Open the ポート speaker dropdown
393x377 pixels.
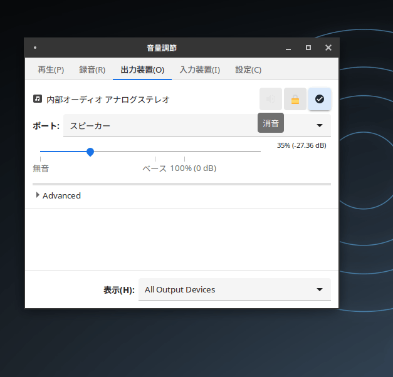click(x=197, y=125)
